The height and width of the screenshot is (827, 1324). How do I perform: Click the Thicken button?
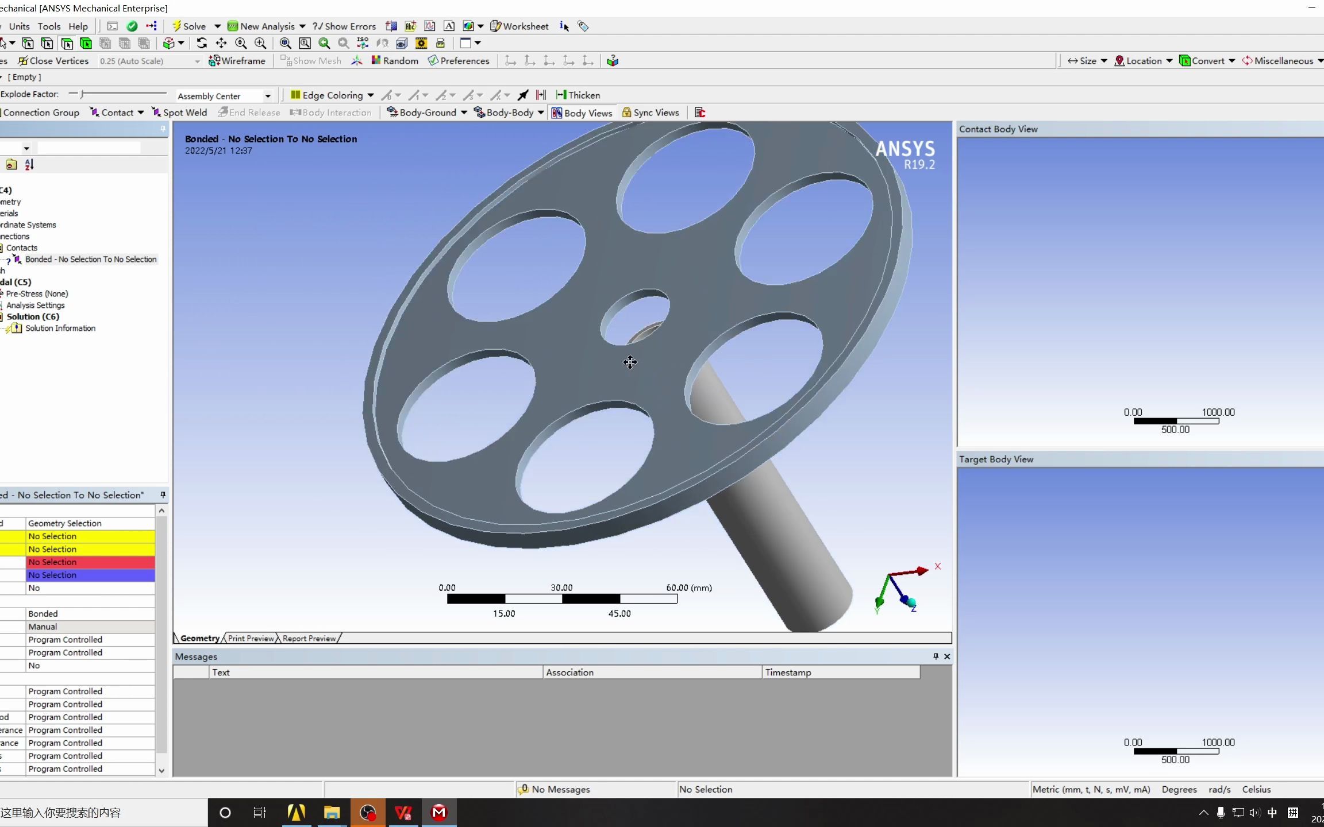pos(578,95)
